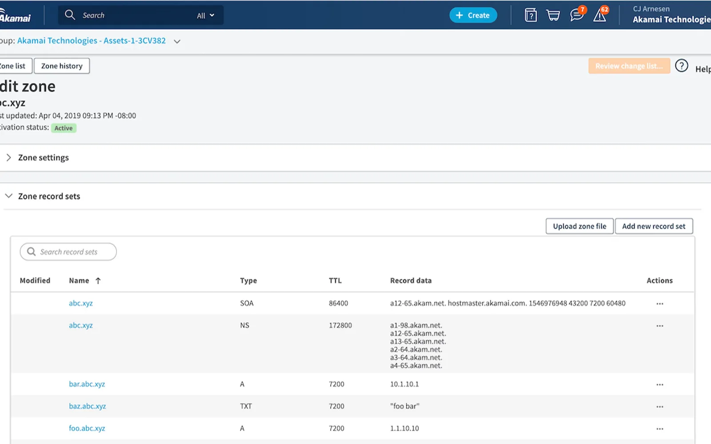The width and height of the screenshot is (711, 444).
Task: Click the Type column header
Action: click(x=248, y=281)
